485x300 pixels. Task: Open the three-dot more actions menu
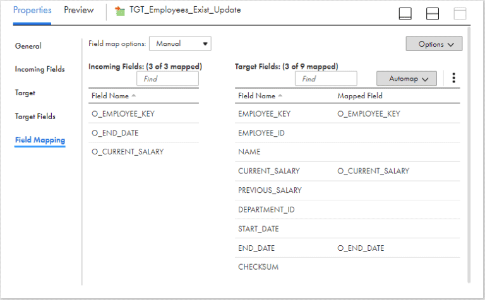453,78
